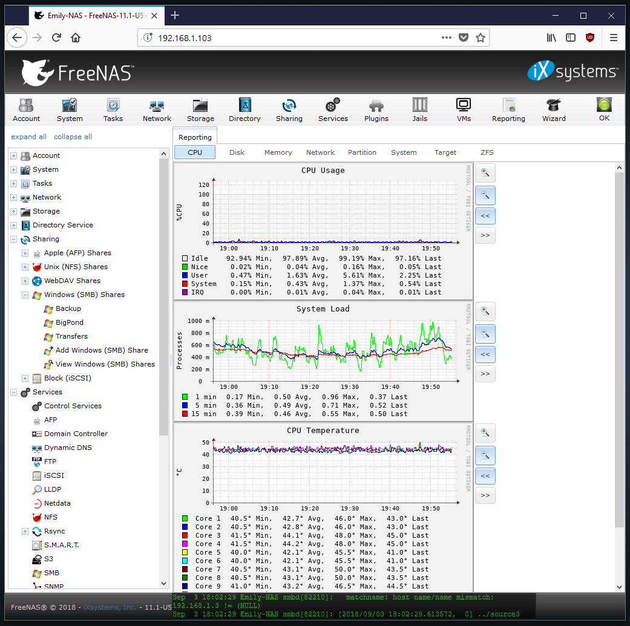Switch to the ZFS reporting tab
The height and width of the screenshot is (626, 630).
487,152
